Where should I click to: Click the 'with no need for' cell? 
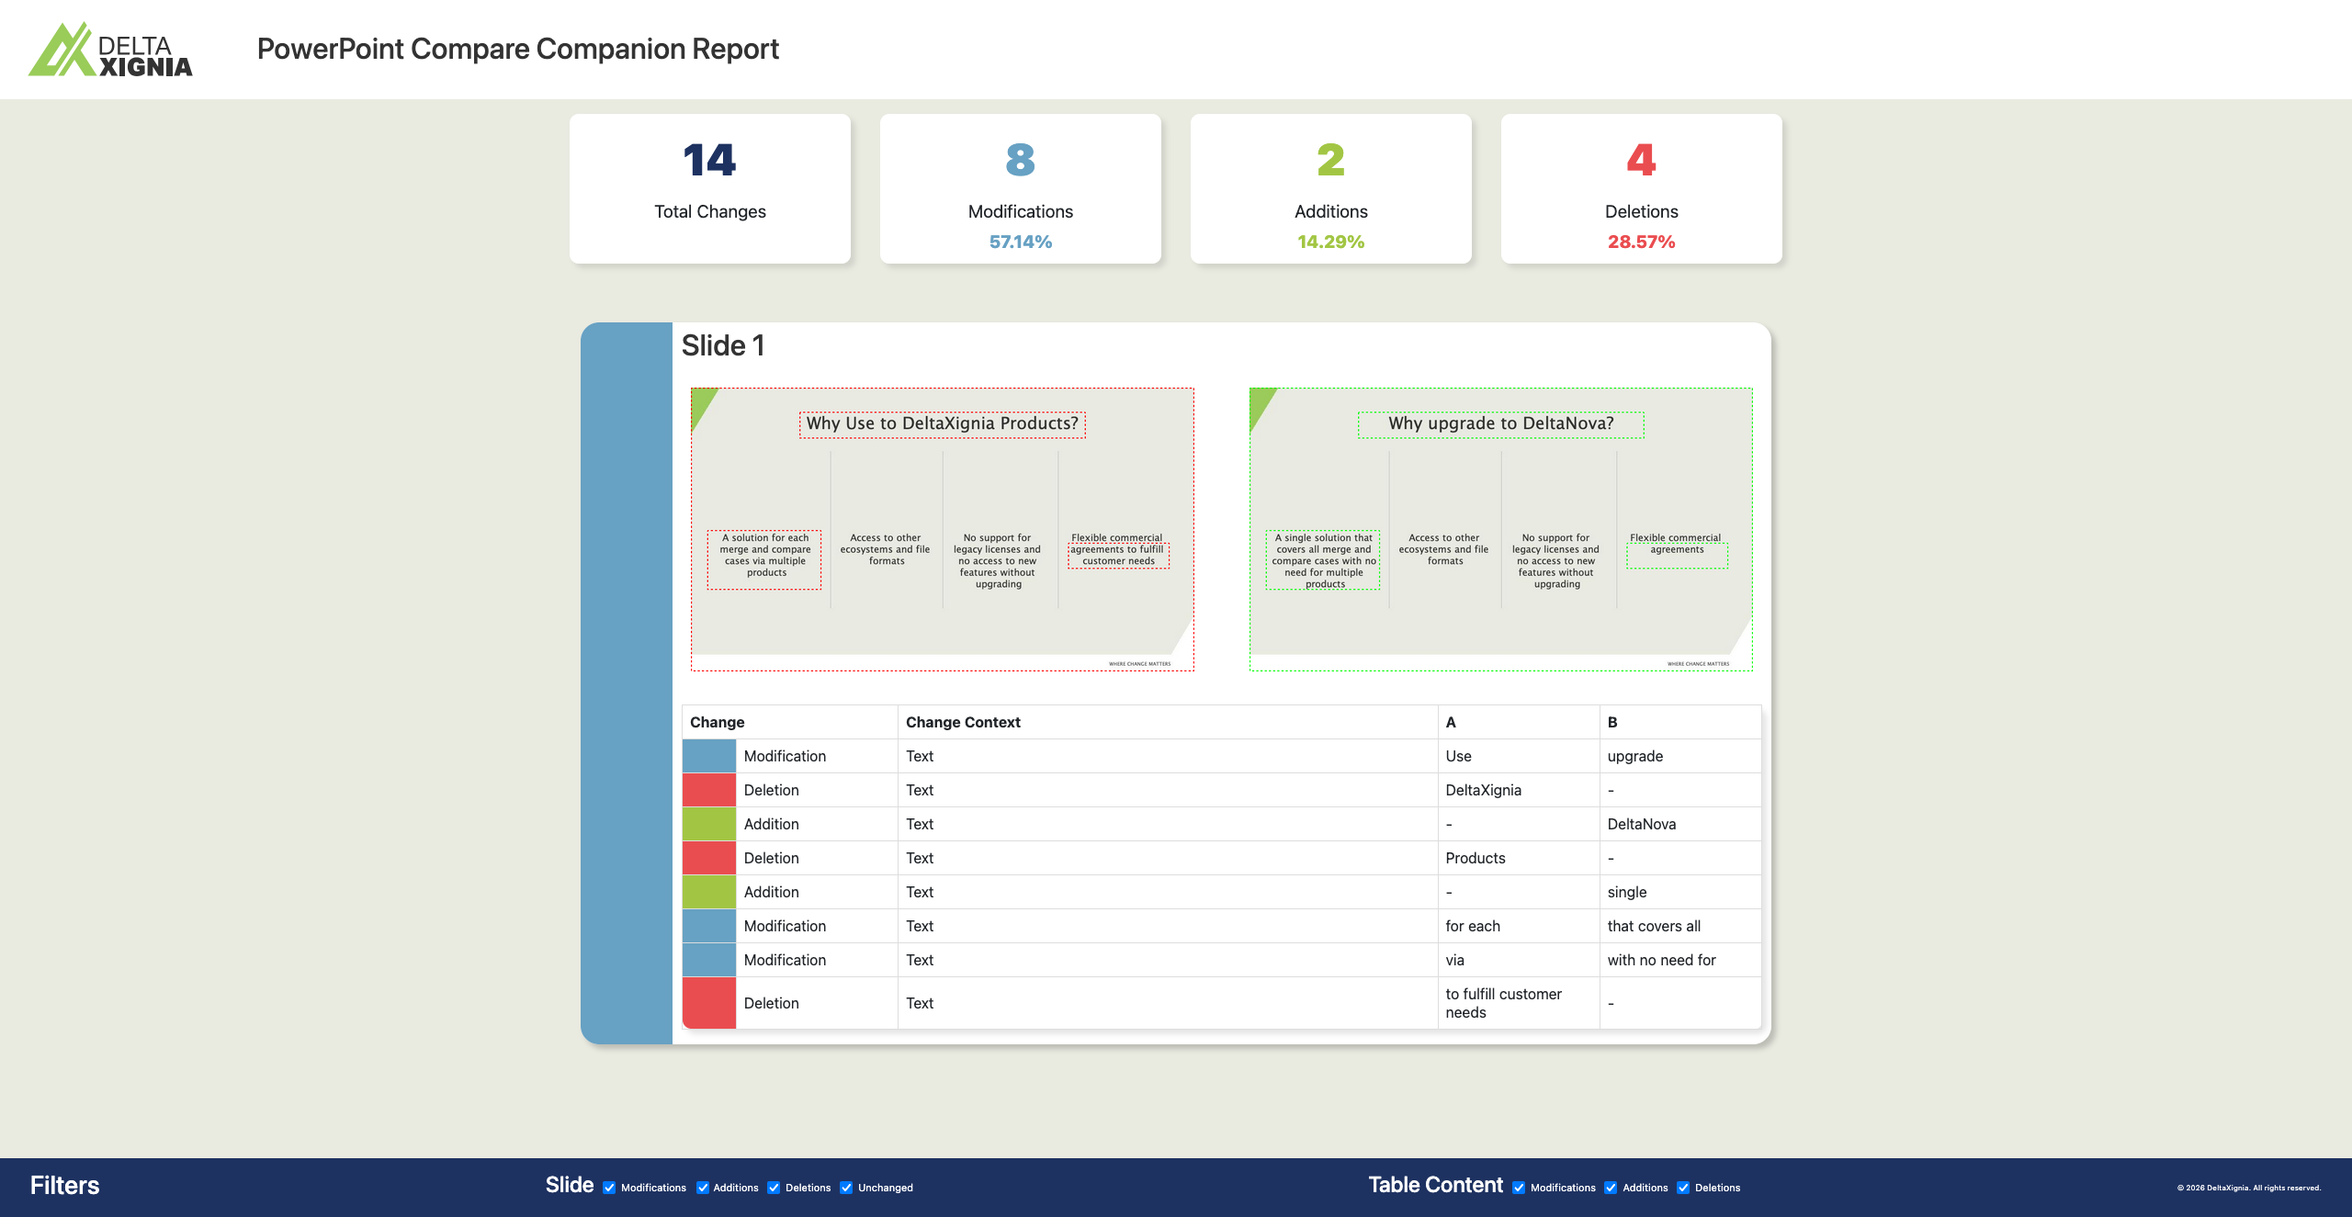1680,960
